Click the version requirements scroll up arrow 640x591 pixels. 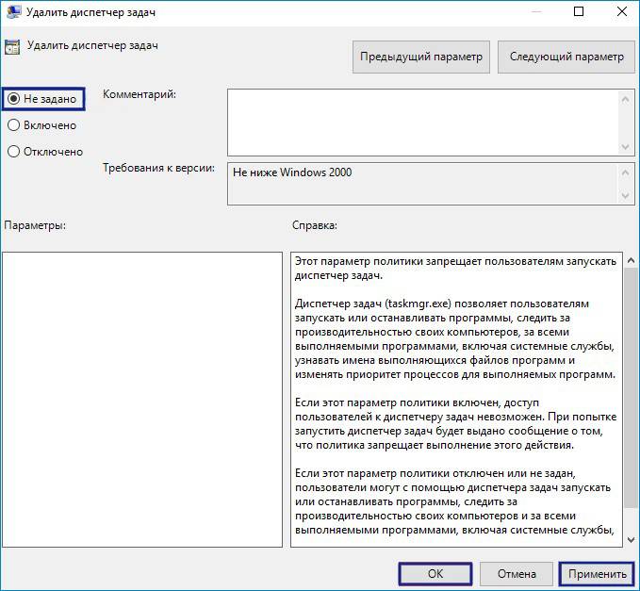(625, 172)
